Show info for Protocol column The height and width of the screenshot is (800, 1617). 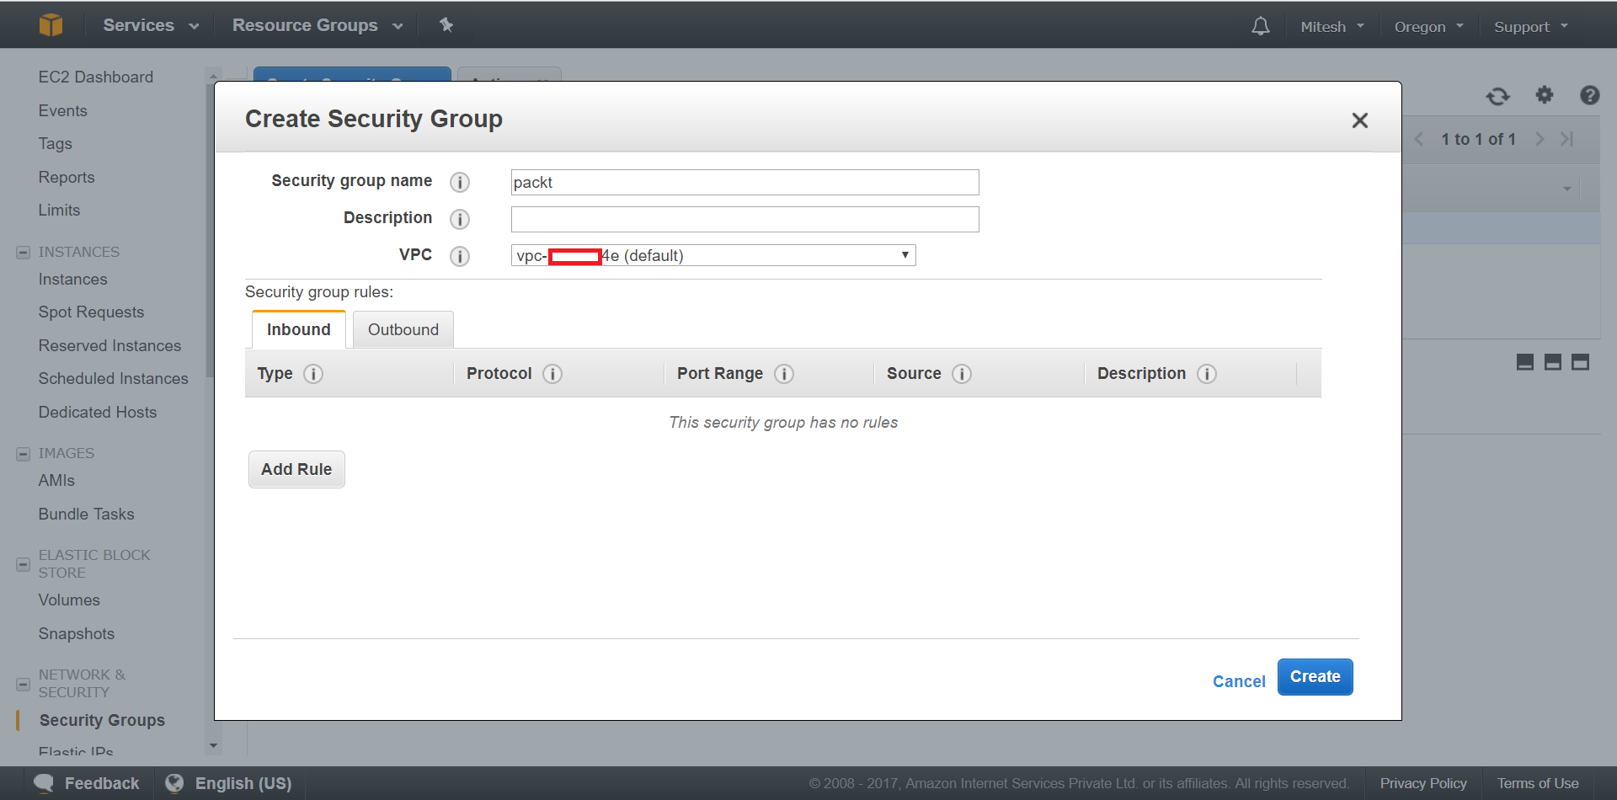coord(552,374)
